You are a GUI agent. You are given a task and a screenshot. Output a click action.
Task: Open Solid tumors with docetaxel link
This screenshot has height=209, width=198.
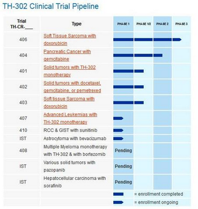click(72, 87)
